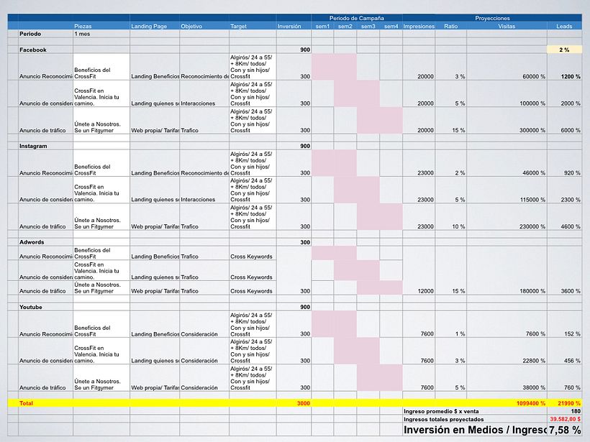Select the Leads column header
Viewport: 590px width, 442px height.
(x=564, y=25)
